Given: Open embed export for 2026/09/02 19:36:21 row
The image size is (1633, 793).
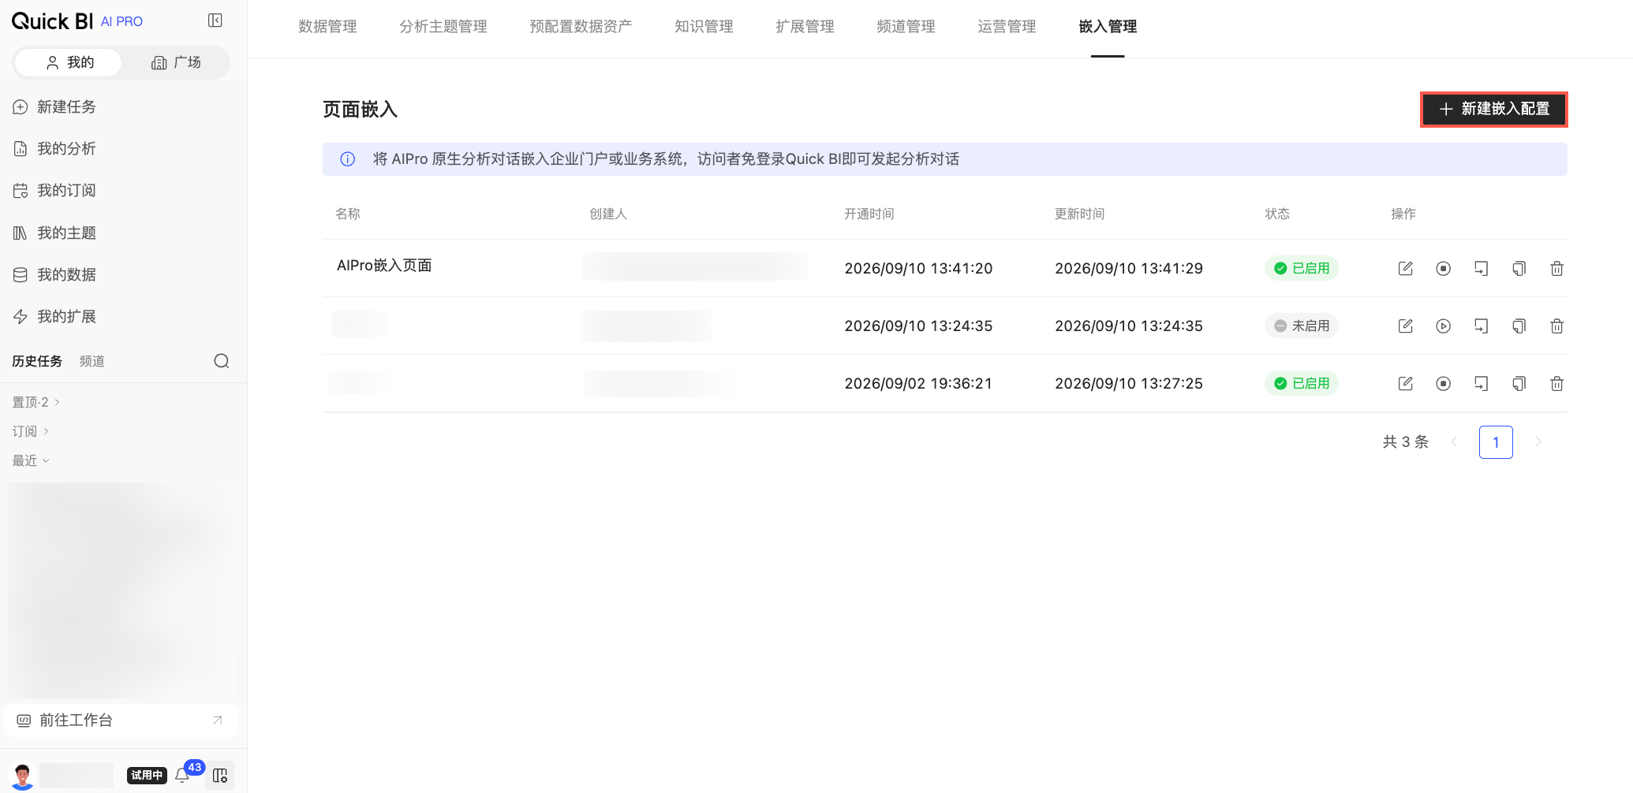Looking at the screenshot, I should click(1481, 384).
